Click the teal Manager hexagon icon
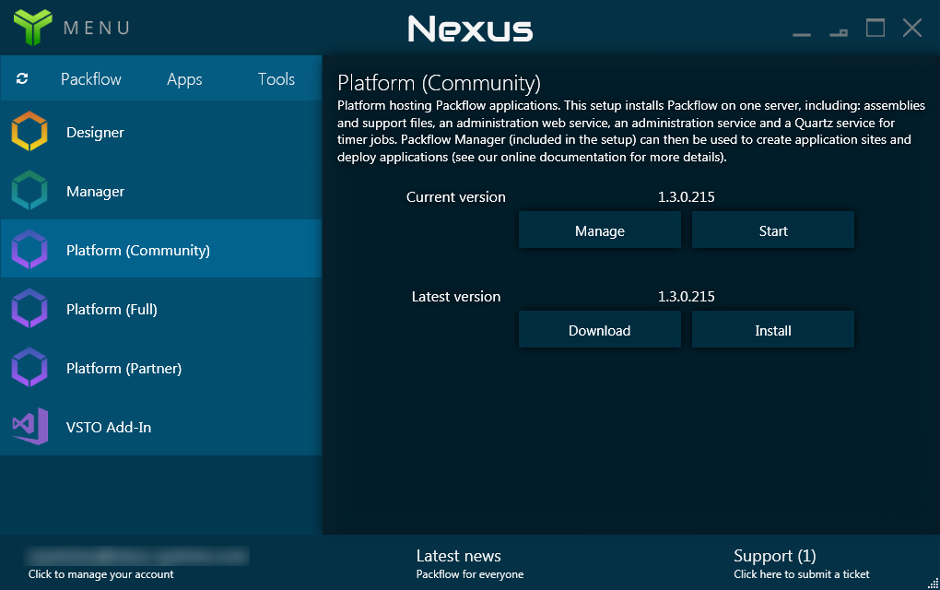The height and width of the screenshot is (590, 940). click(29, 190)
